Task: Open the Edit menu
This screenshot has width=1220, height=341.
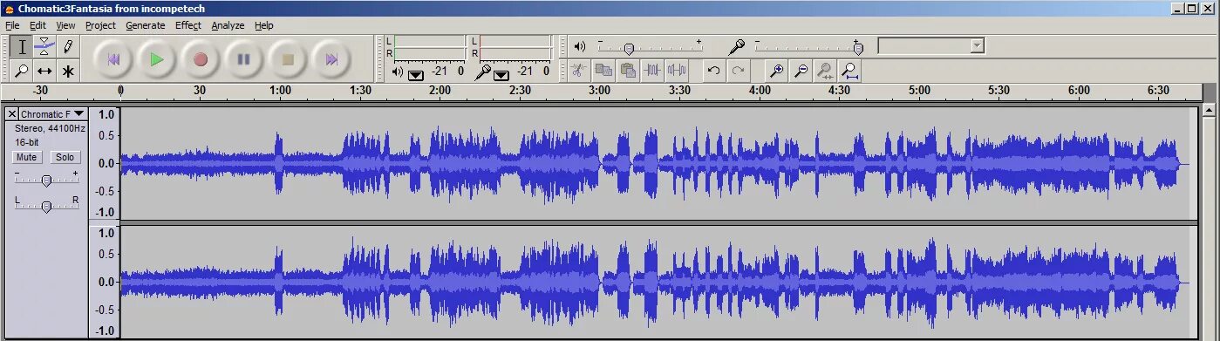Action: point(37,25)
